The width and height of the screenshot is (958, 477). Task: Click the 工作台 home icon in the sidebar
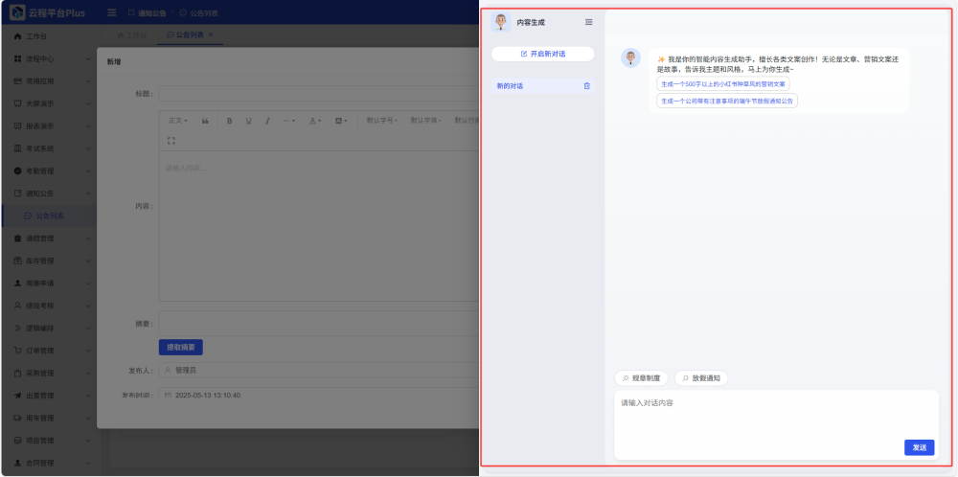pos(17,36)
